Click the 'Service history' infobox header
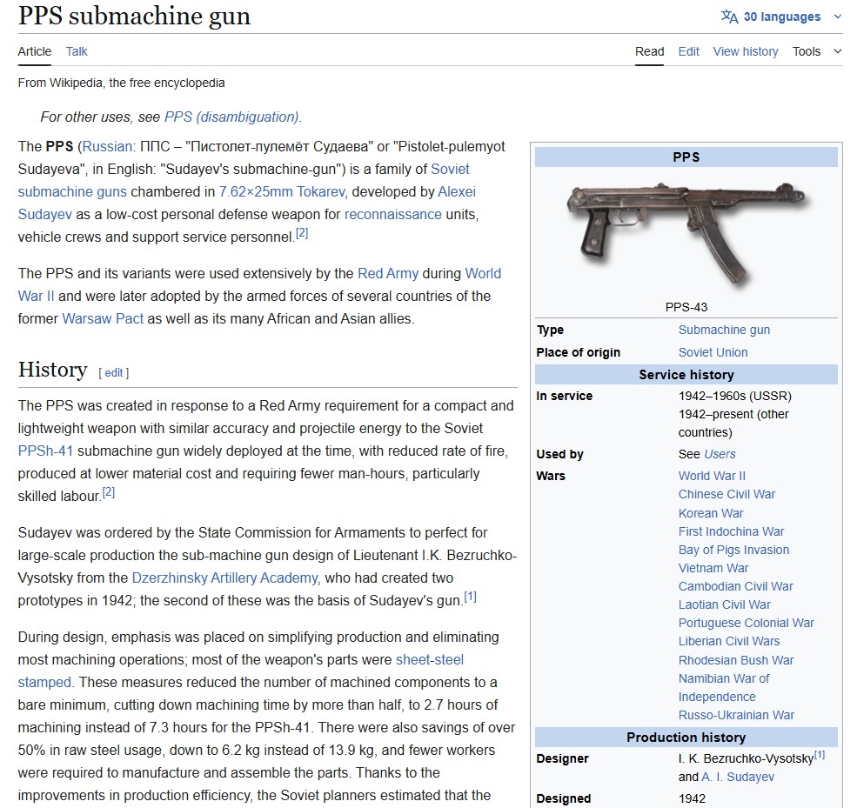The image size is (857, 808). [x=686, y=375]
